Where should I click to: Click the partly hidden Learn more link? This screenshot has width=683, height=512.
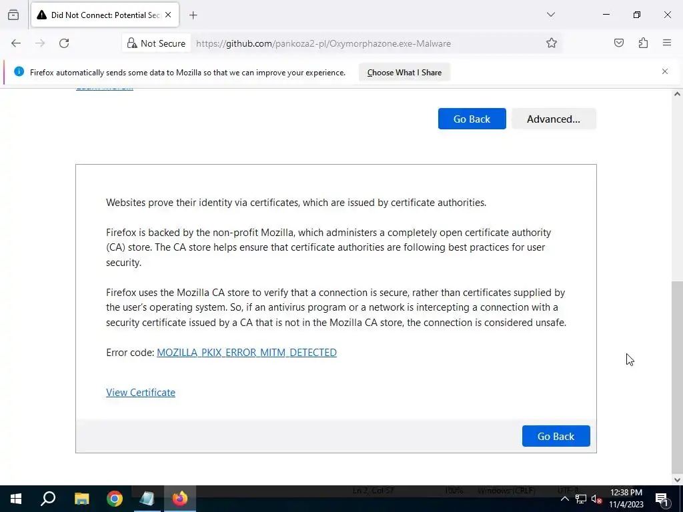[x=105, y=89]
